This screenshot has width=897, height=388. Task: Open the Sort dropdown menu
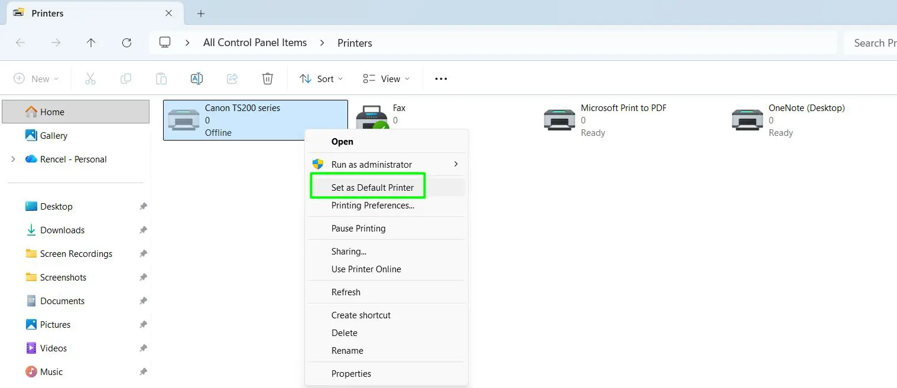[321, 79]
